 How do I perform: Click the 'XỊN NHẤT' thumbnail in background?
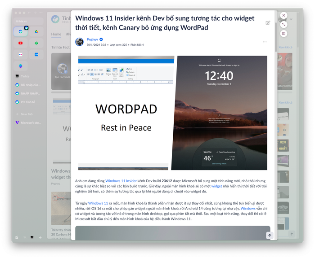(283, 145)
